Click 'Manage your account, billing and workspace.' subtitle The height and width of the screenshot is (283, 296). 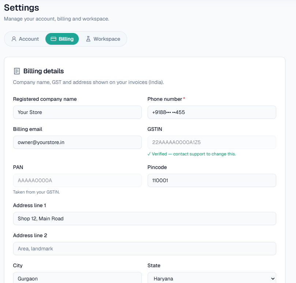(x=57, y=19)
